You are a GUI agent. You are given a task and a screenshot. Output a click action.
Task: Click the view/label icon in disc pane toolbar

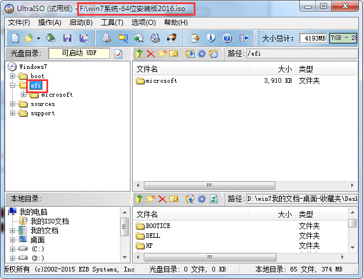[213, 54]
